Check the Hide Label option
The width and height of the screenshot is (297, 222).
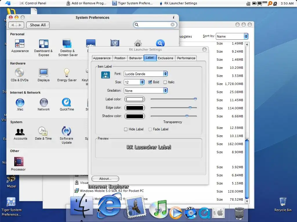[126, 129]
